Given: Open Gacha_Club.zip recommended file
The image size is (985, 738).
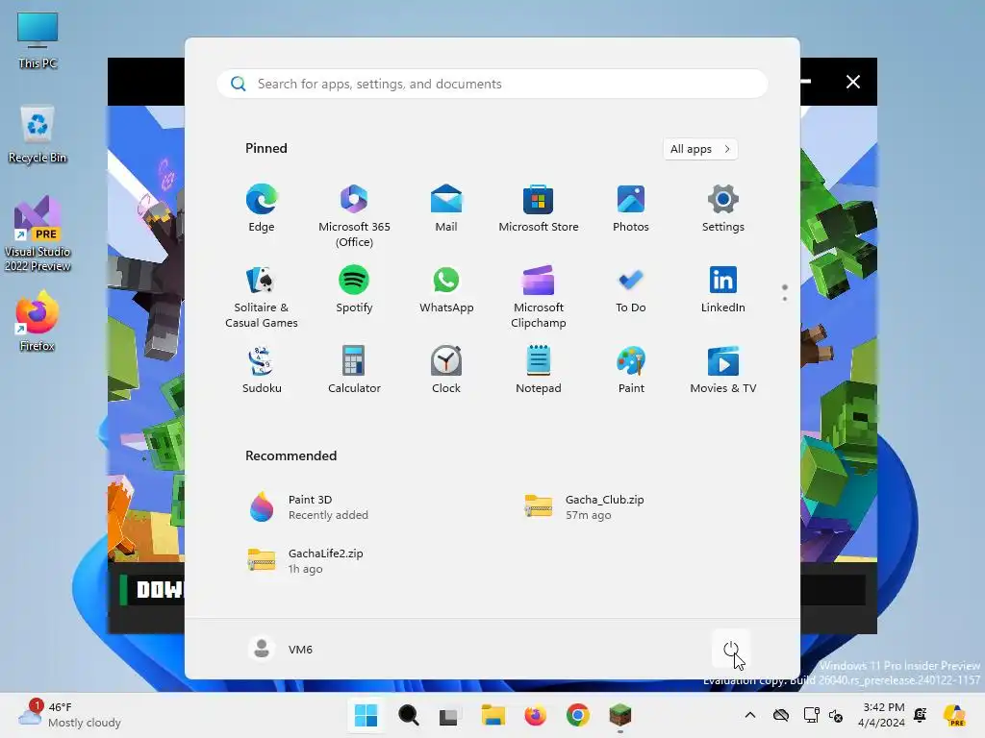Looking at the screenshot, I should pyautogui.click(x=584, y=507).
